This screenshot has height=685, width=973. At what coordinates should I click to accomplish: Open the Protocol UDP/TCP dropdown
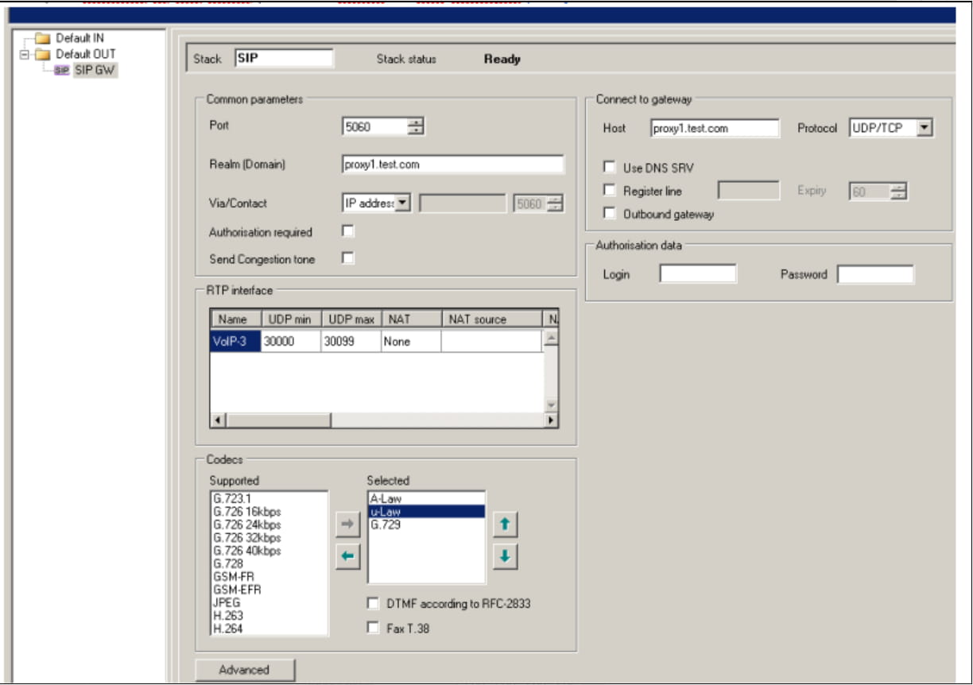click(924, 127)
